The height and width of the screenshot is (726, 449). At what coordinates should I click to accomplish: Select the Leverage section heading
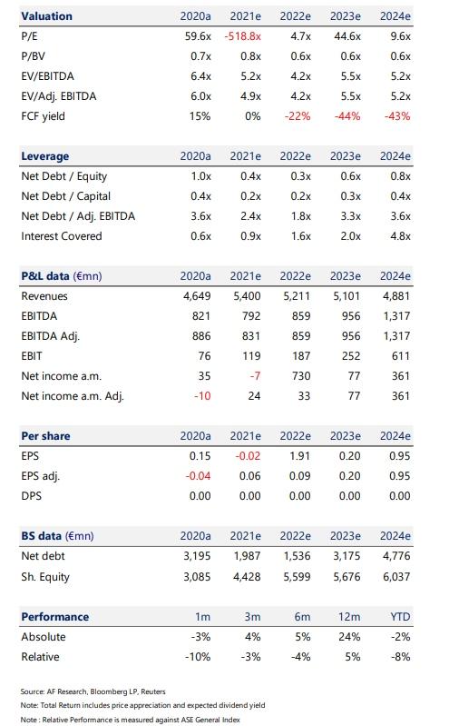point(44,156)
